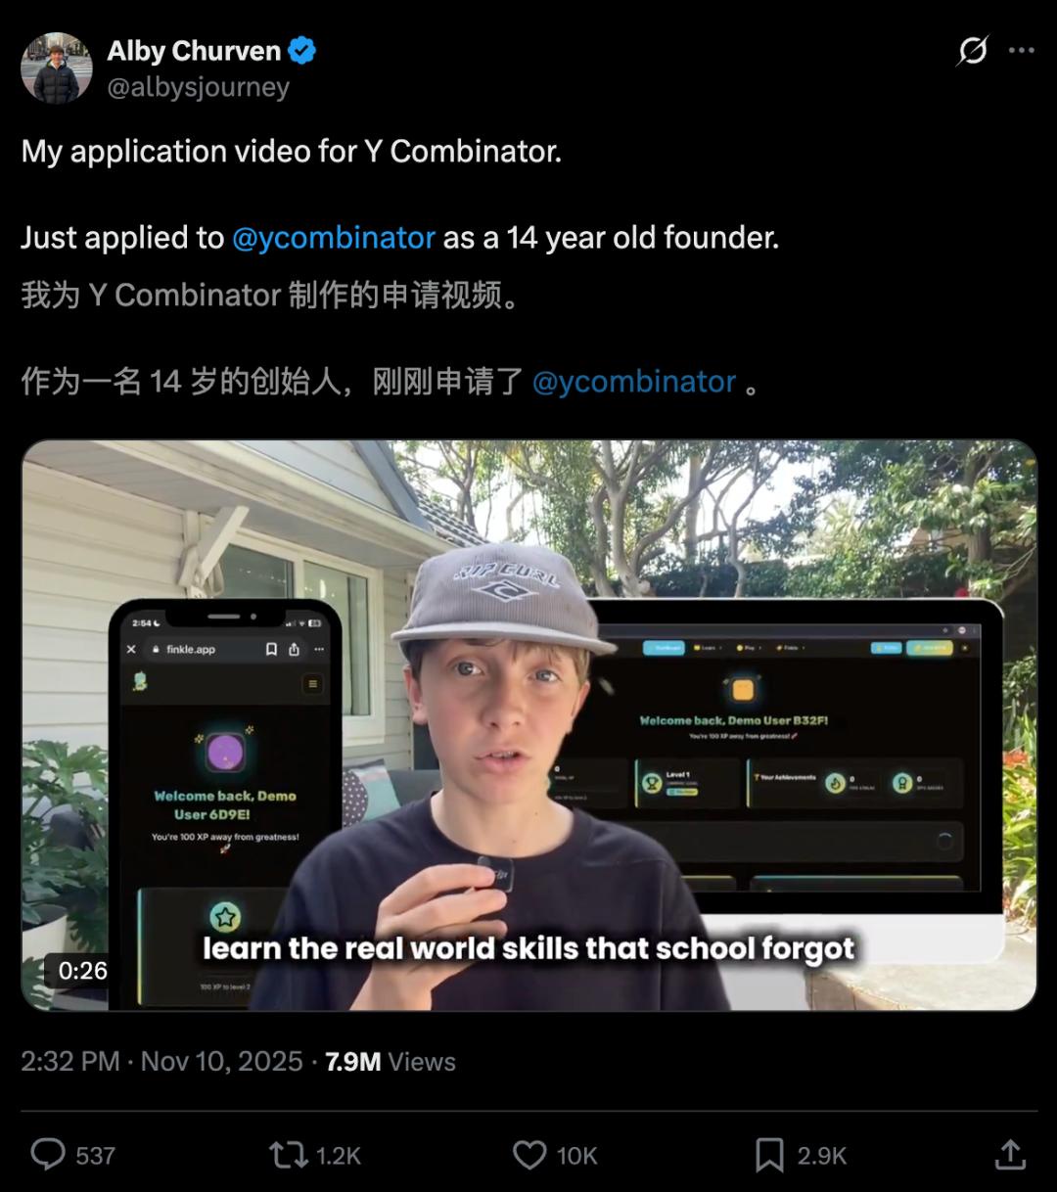Open the @ycombinator mention in the Chinese translation

click(634, 382)
